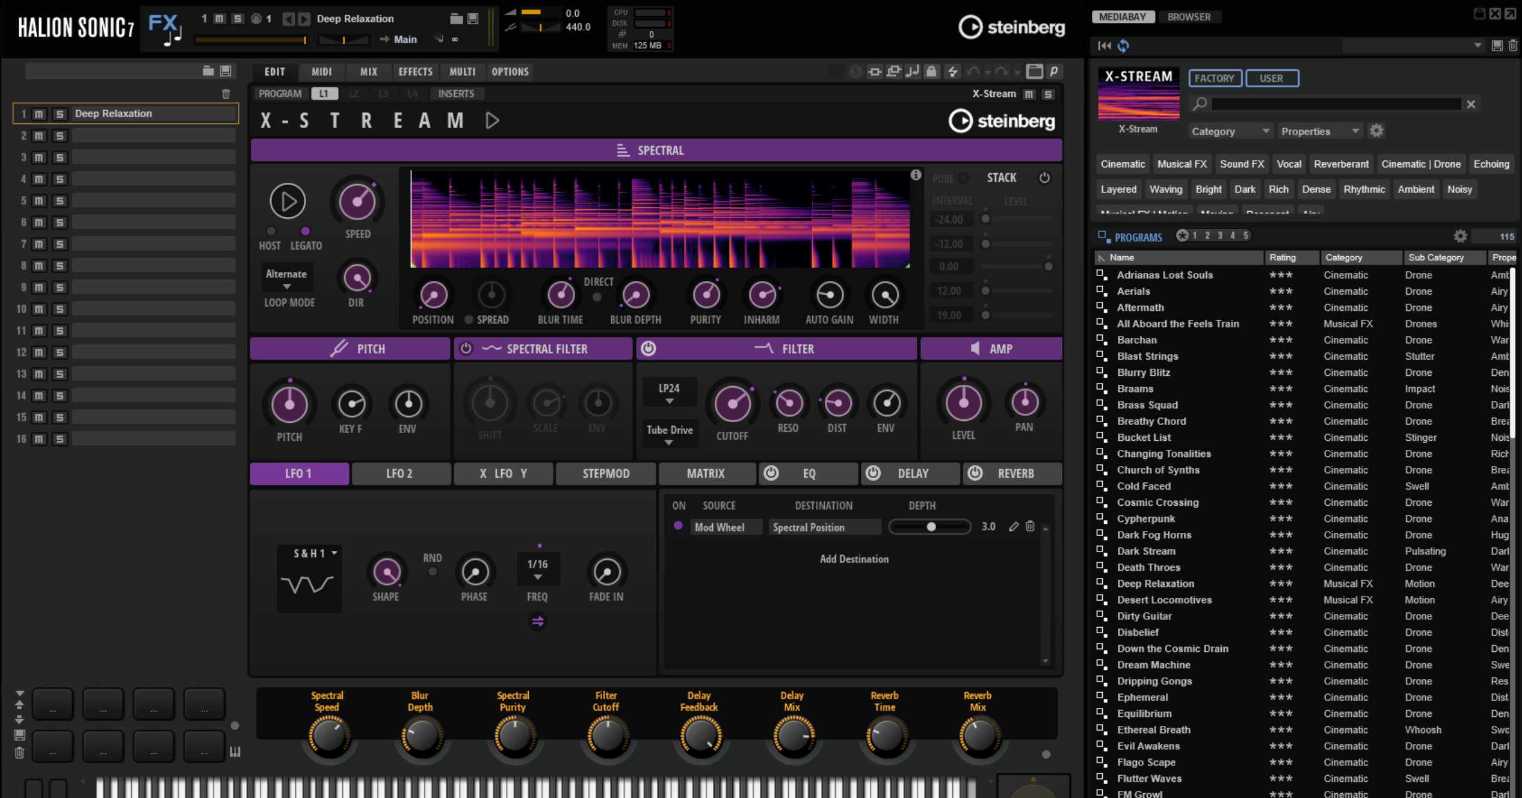Toggle the Delay power button
Screen dimensions: 1522x798
click(x=873, y=473)
